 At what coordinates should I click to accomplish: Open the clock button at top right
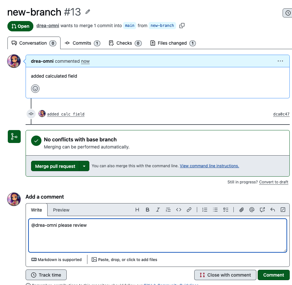tap(288, 13)
